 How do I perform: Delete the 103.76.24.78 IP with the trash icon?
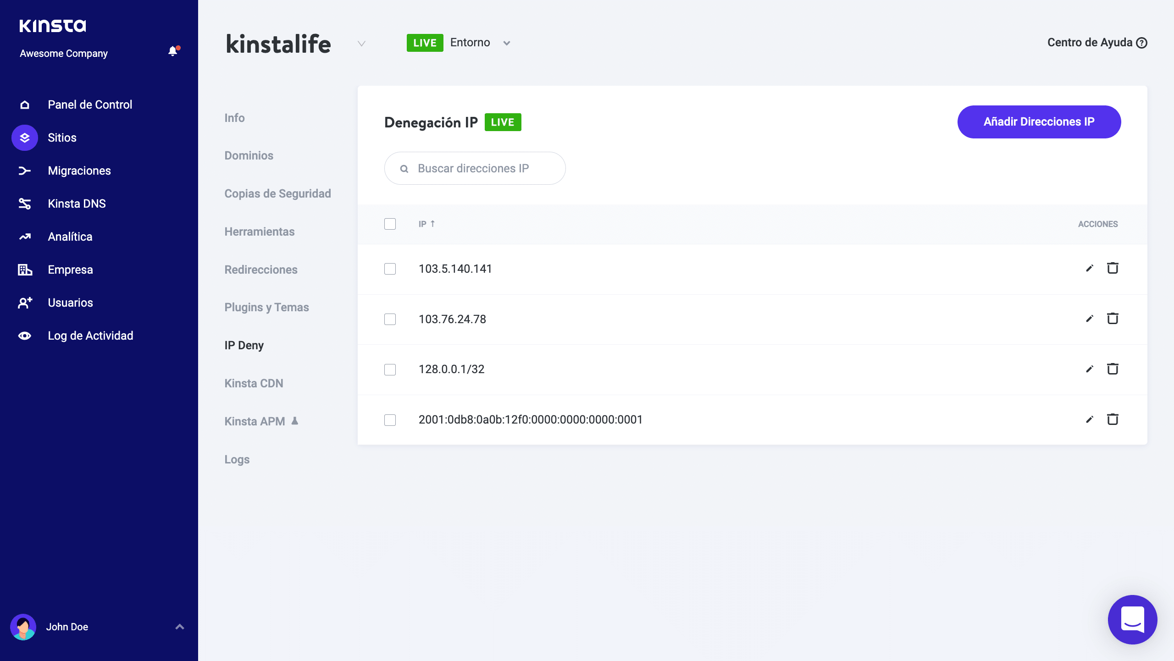coord(1113,319)
